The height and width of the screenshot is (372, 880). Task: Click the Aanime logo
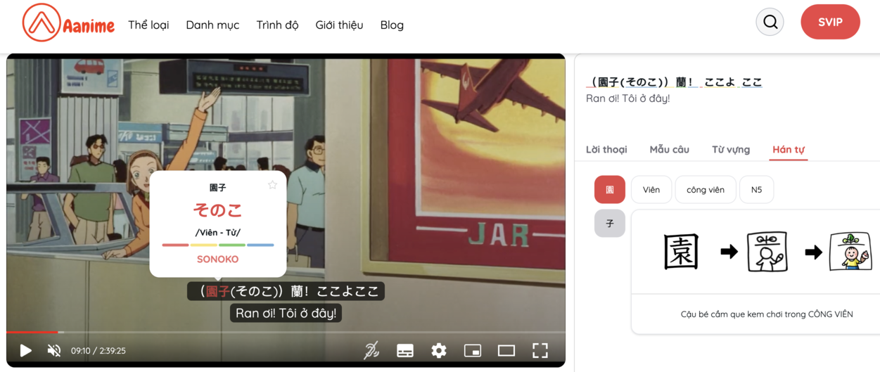point(68,24)
